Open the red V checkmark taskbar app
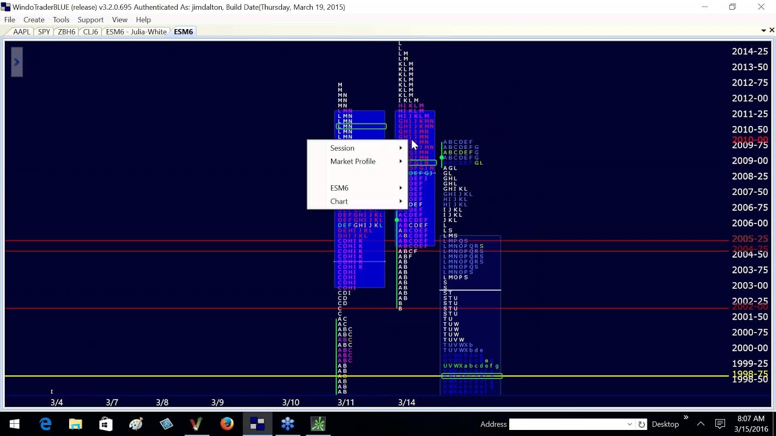 [196, 424]
